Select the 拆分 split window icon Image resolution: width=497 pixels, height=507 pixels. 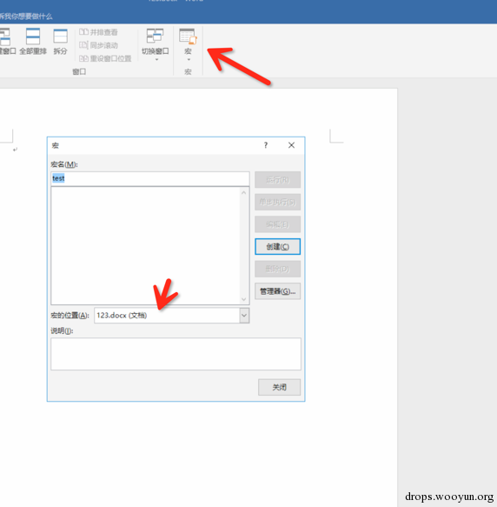61,36
